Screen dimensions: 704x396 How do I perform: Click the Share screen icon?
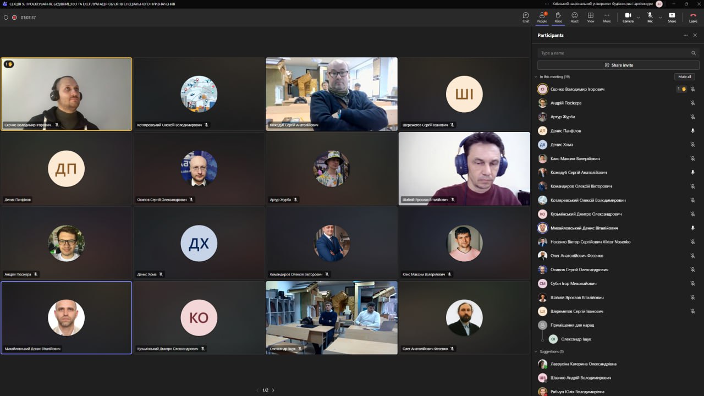672,17
